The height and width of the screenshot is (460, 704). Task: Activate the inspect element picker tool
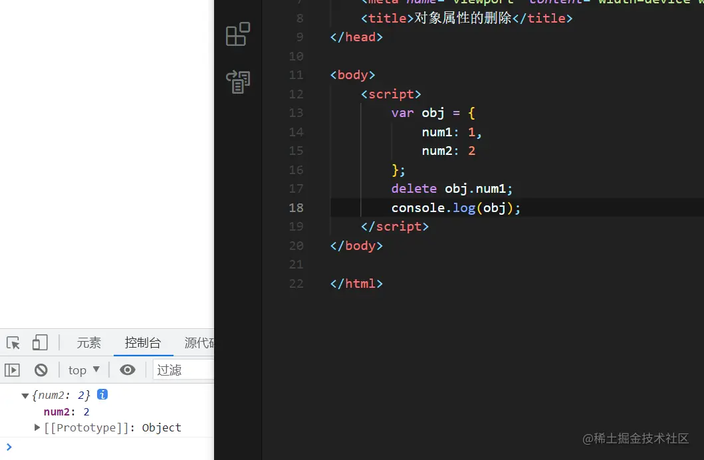(x=13, y=343)
